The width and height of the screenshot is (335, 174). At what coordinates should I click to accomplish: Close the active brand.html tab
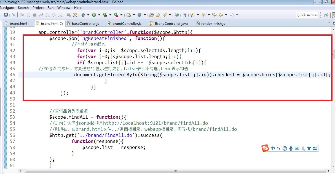62,23
